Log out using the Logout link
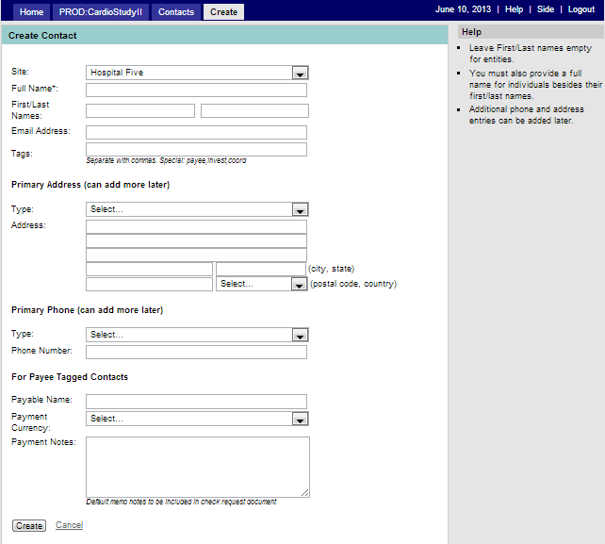 point(581,9)
